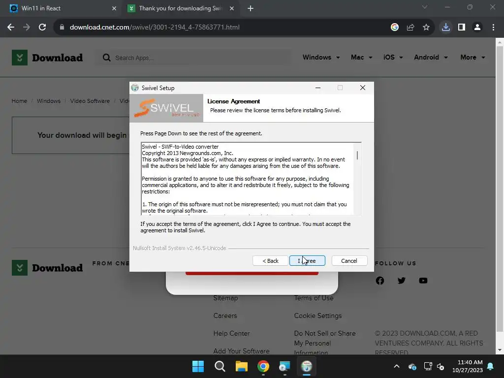This screenshot has height=378, width=504.
Task: Click the license agreement scrollbar thumb
Action: (357, 155)
